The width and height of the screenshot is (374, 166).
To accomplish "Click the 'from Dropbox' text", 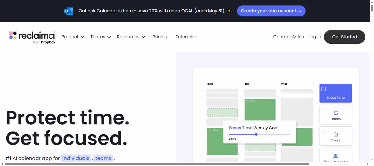I will tap(44, 42).
